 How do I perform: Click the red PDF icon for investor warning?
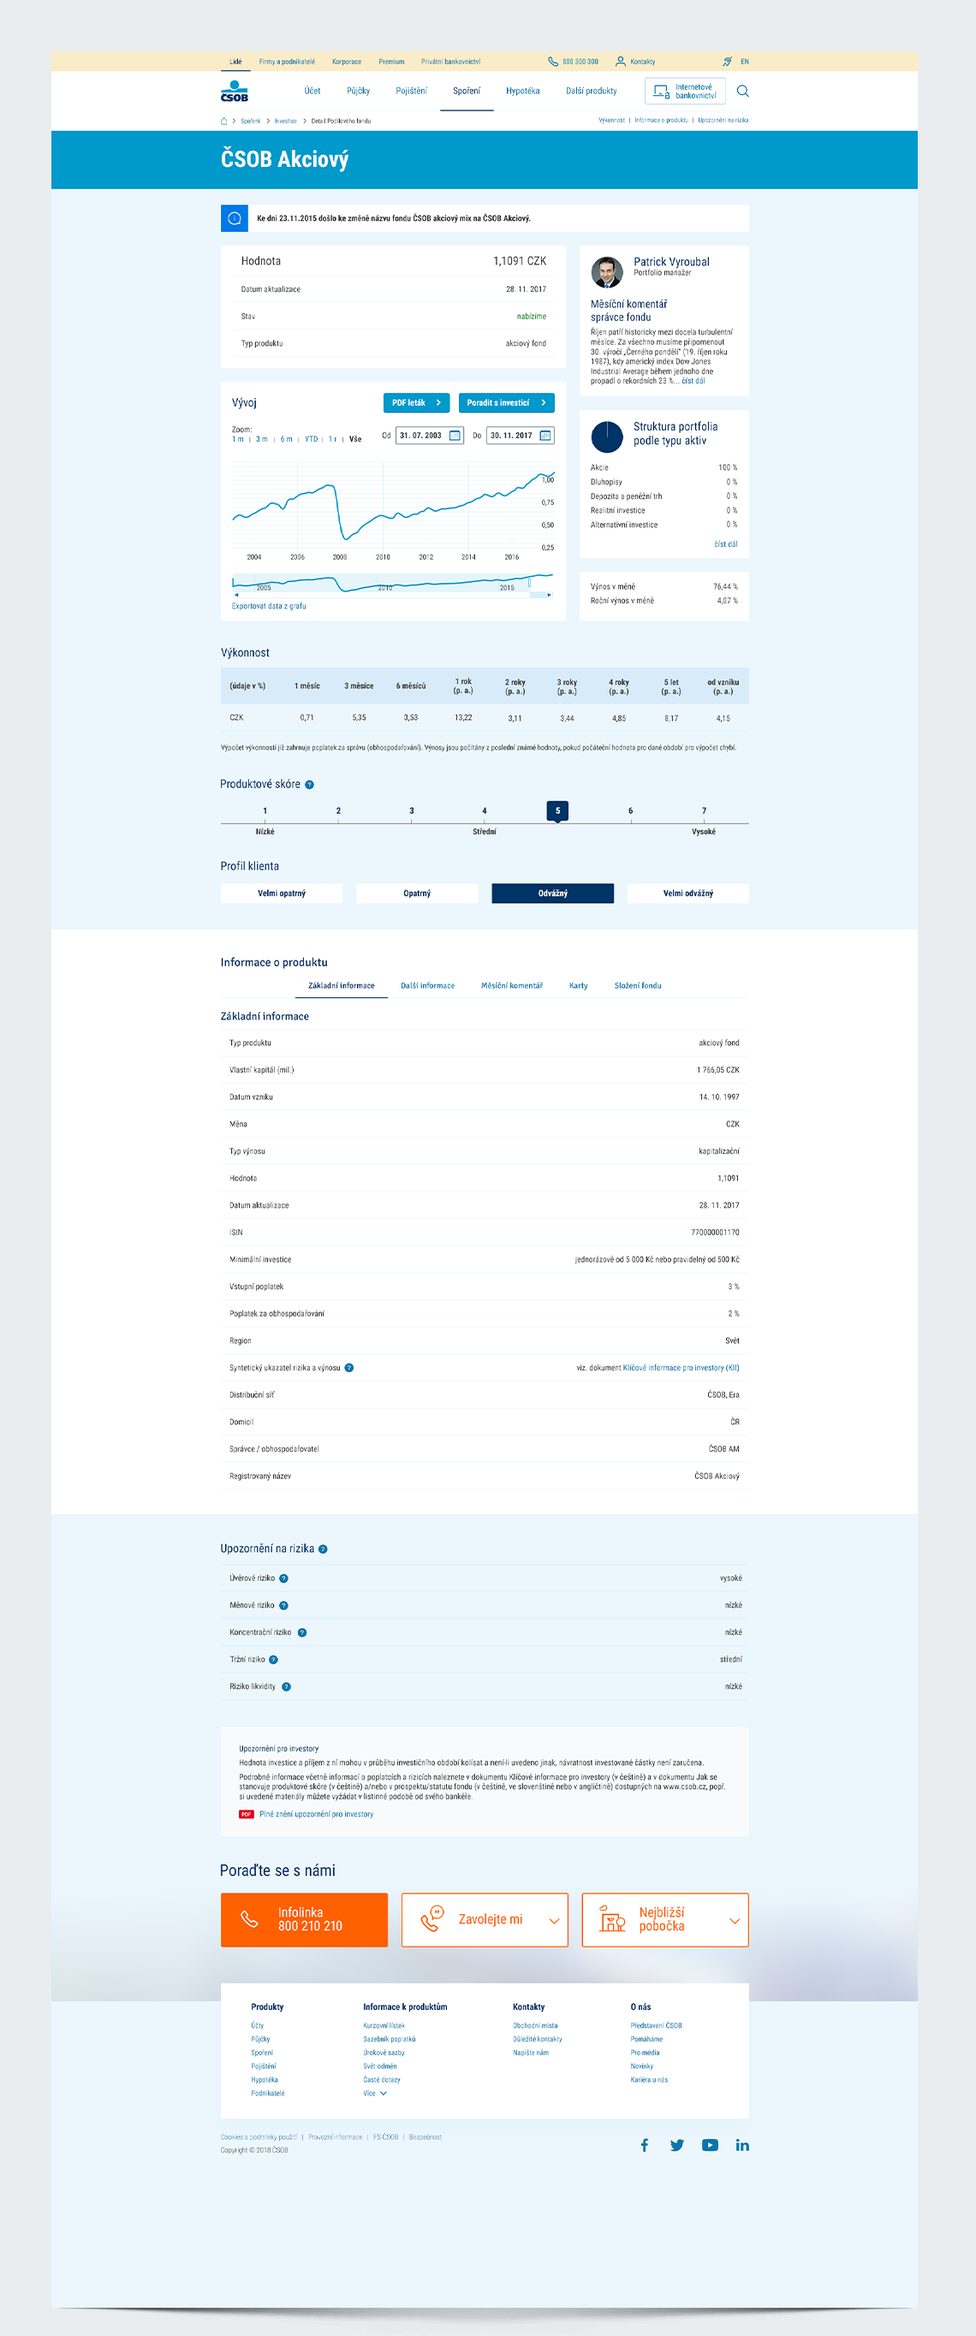[246, 1815]
